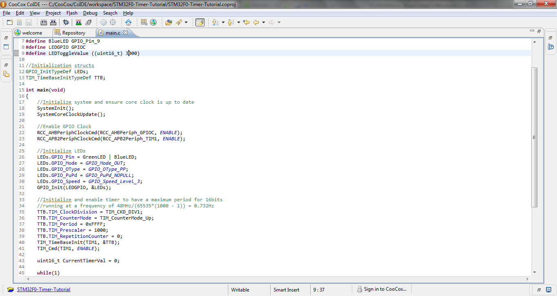
Task: Click Sign in to CooCox button
Action: [382, 289]
